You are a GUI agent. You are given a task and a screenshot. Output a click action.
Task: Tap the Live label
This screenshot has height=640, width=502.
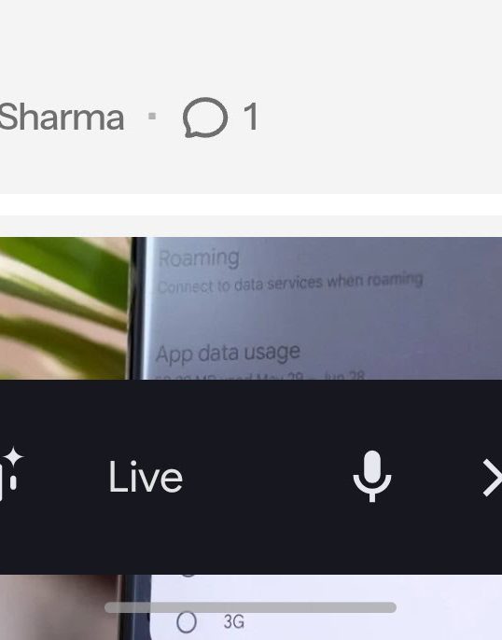click(x=146, y=477)
